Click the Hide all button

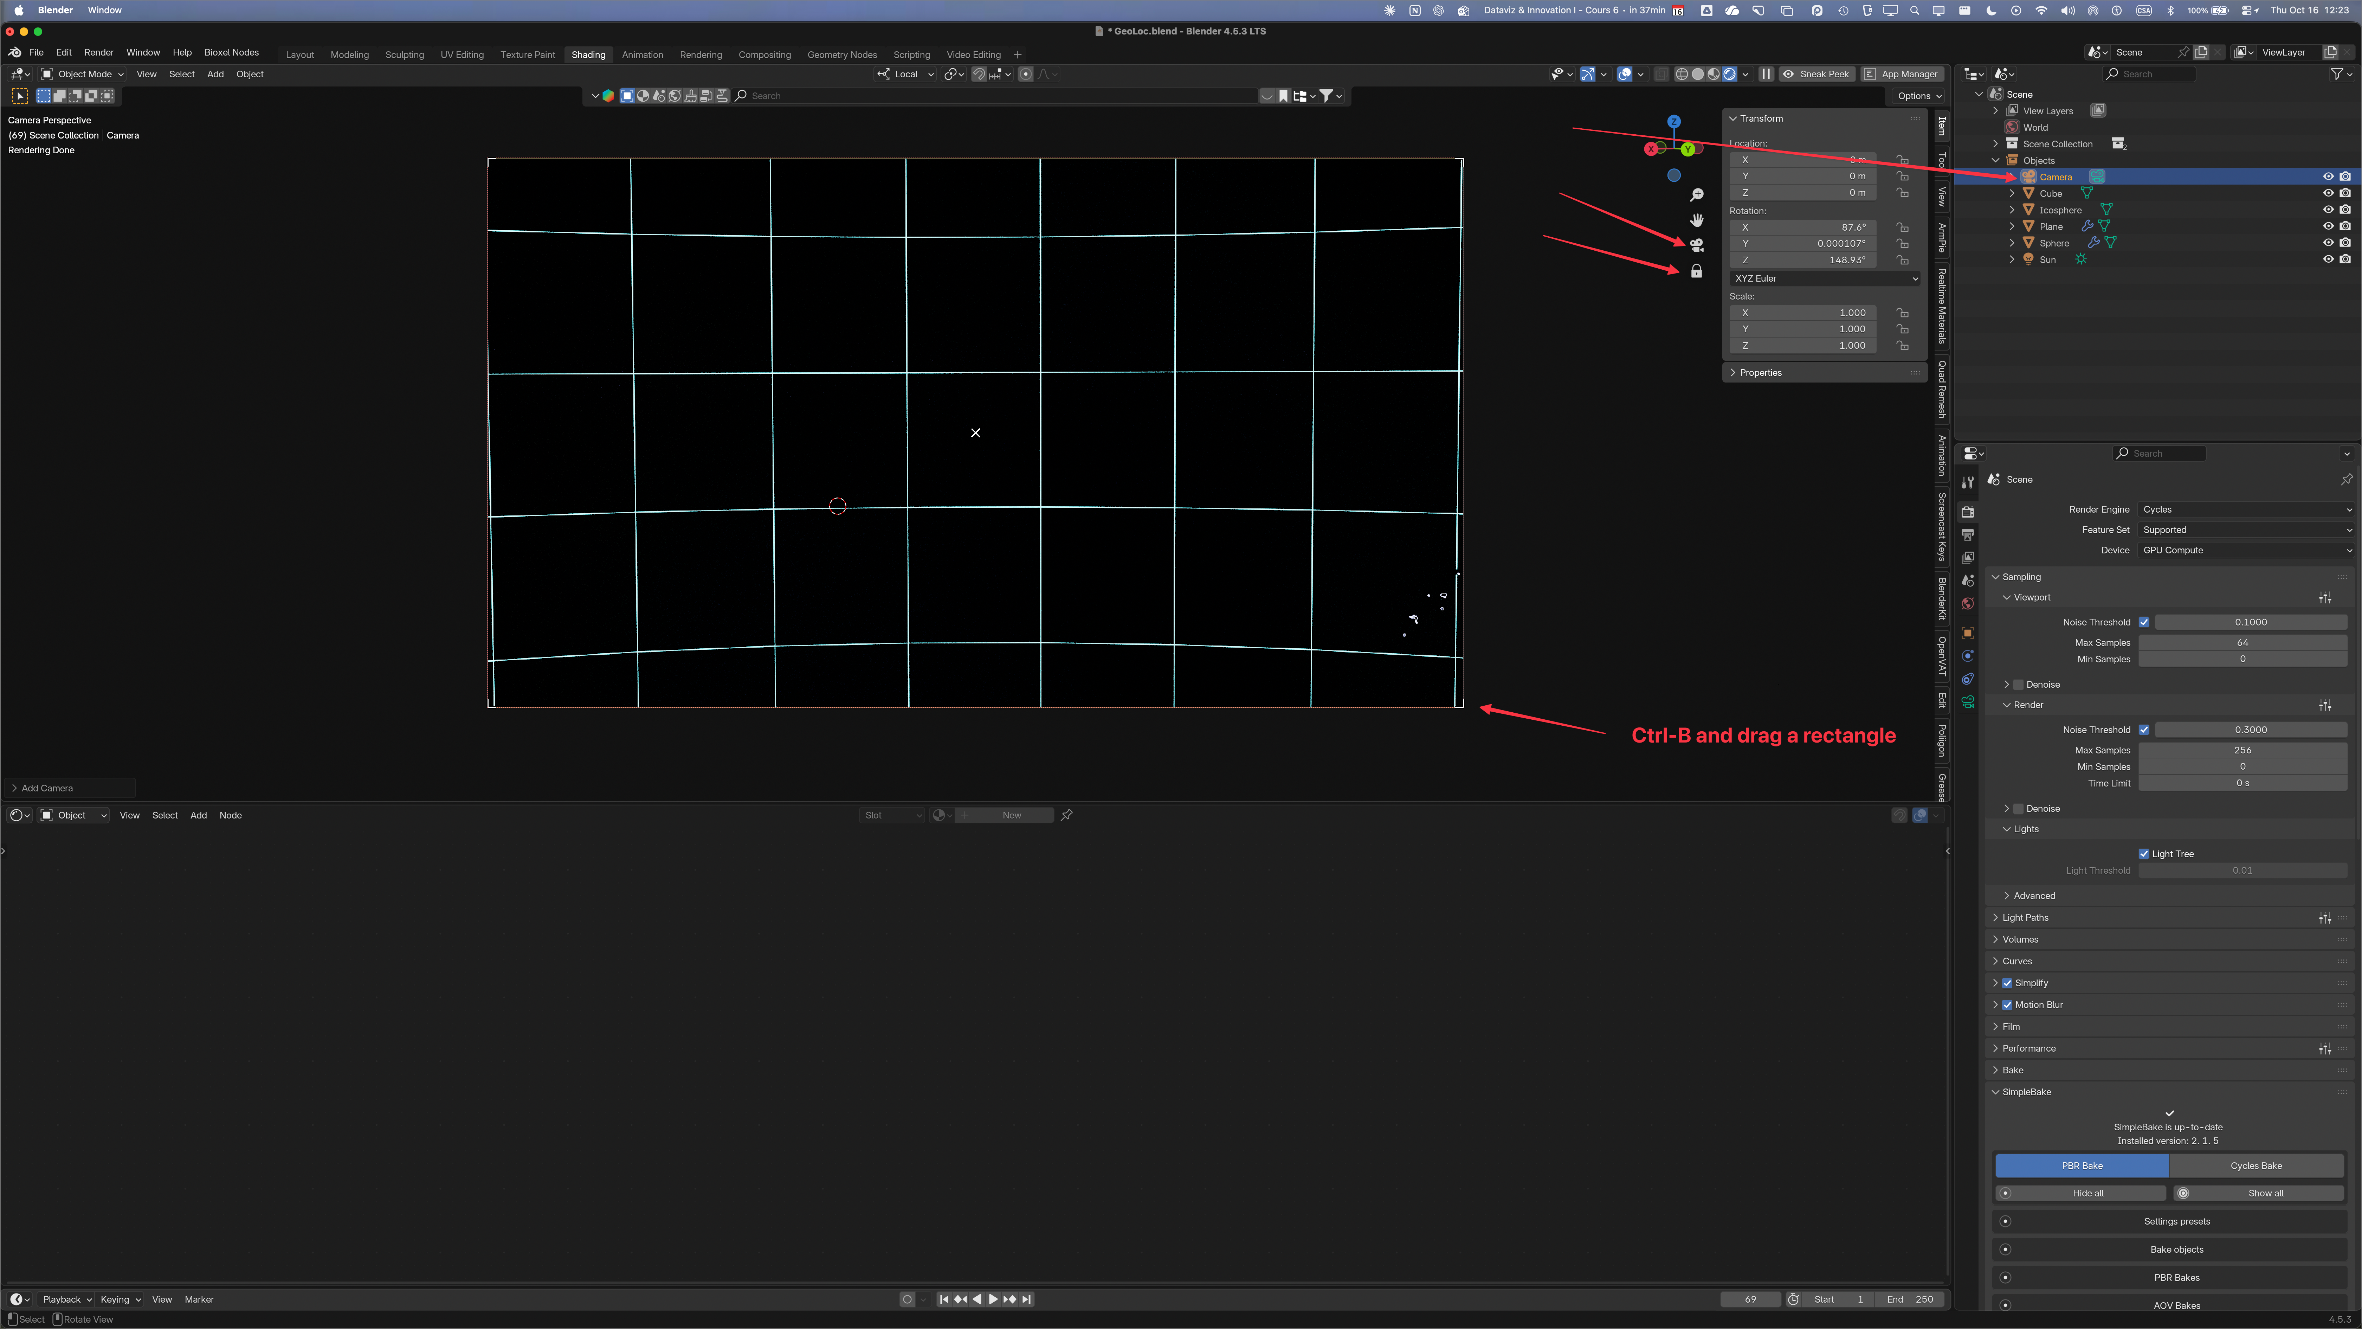coord(2080,1193)
